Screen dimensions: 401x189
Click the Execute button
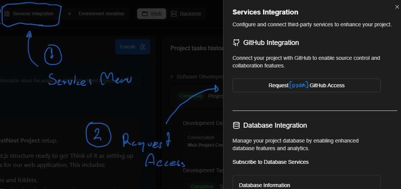point(133,46)
